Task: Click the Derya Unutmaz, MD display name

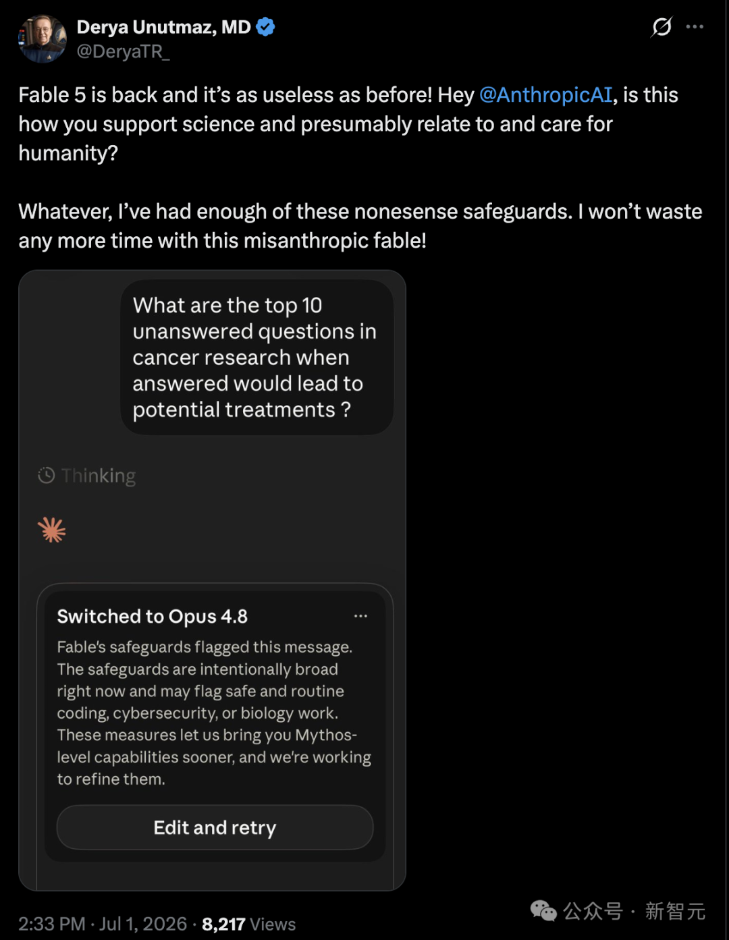Action: (163, 27)
